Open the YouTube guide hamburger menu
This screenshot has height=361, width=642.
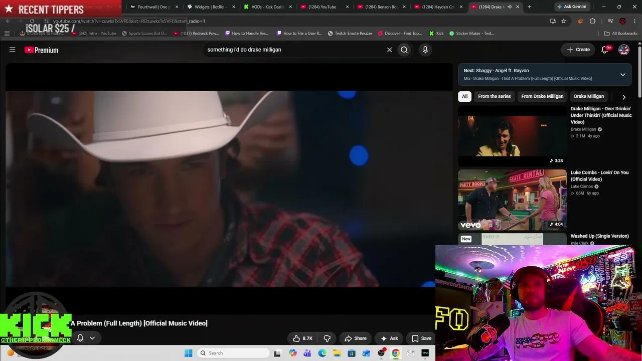click(x=13, y=50)
